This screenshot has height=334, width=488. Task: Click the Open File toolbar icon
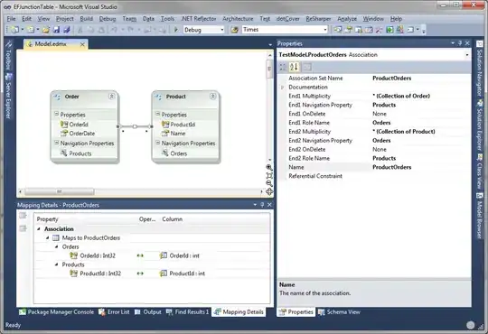(46, 30)
